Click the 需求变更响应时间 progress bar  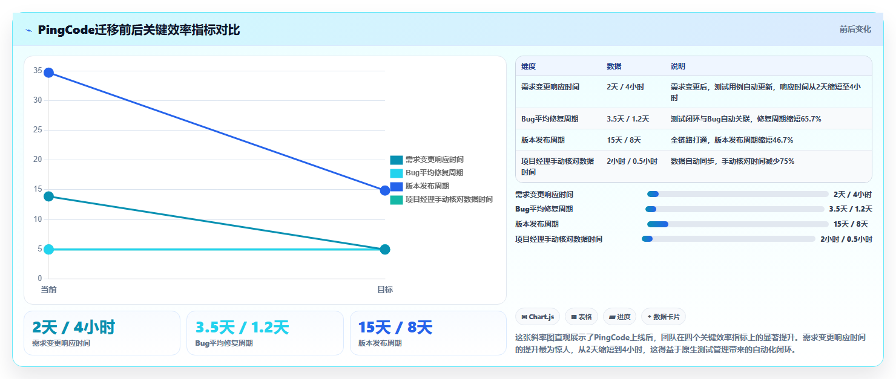coord(737,194)
